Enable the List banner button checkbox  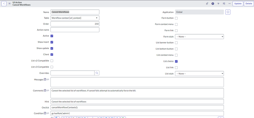click(x=176, y=43)
